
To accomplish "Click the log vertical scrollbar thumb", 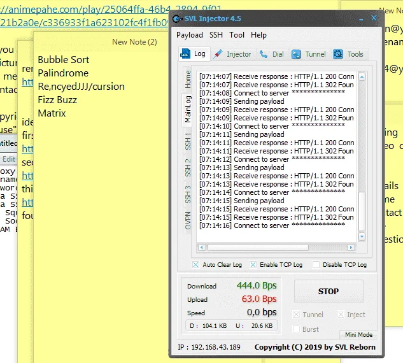I will (362, 211).
